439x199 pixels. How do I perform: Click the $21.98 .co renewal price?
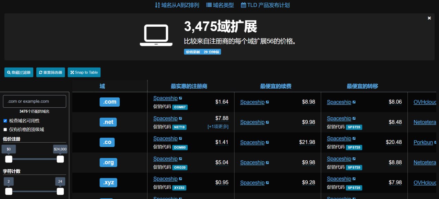307,142
